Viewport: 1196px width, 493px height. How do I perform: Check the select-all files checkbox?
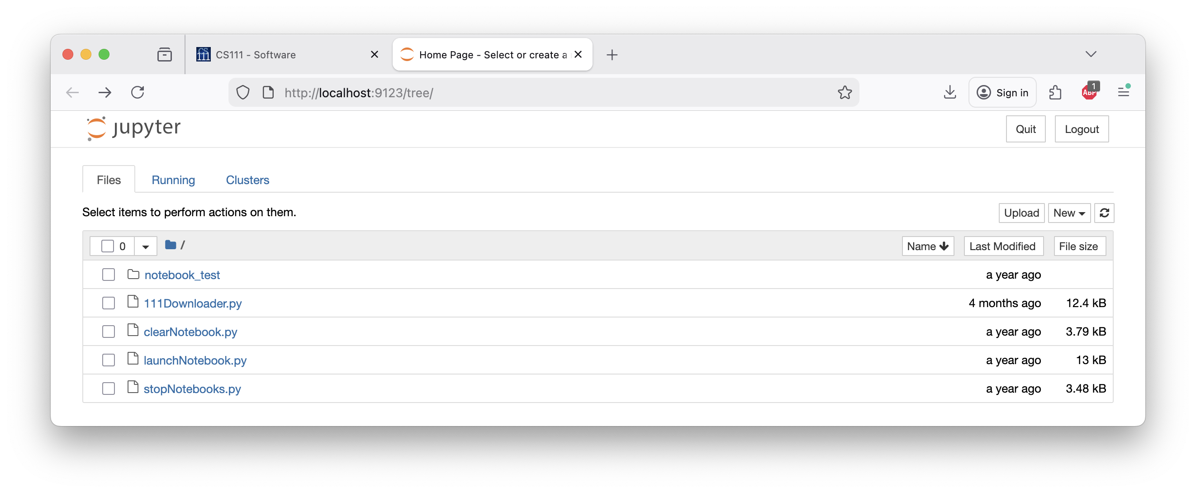tap(108, 246)
